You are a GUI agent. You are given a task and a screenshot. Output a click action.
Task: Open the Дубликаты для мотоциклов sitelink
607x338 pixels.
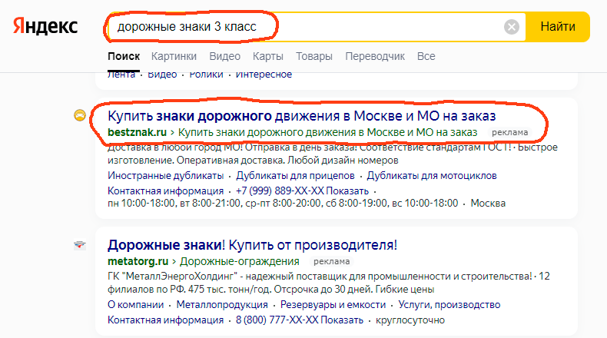click(432, 175)
